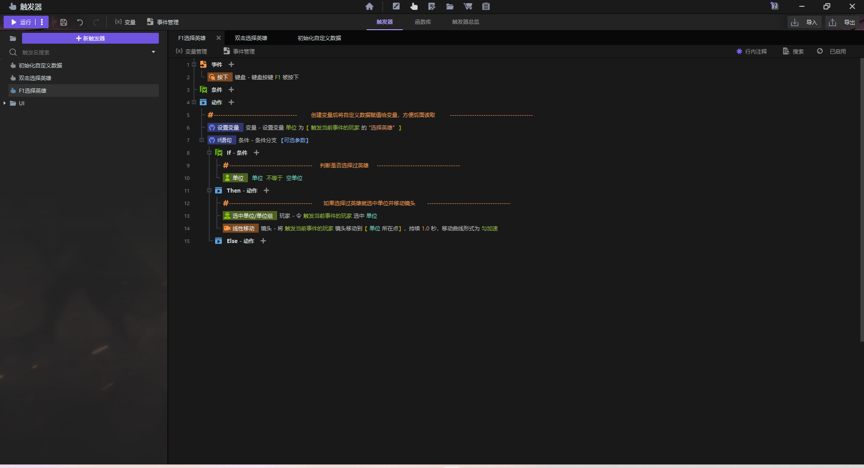Open the terrain editor icon in the title bar
Screen dimensions: 864x468
tap(396, 6)
